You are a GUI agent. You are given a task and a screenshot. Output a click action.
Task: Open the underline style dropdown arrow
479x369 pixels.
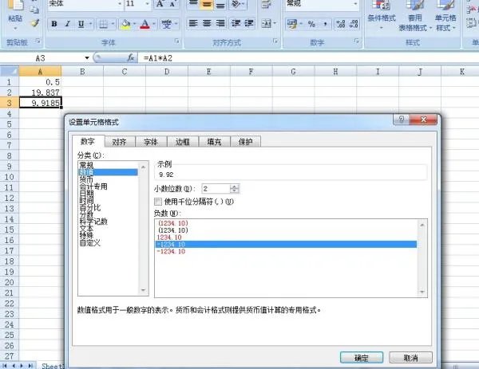coord(91,24)
